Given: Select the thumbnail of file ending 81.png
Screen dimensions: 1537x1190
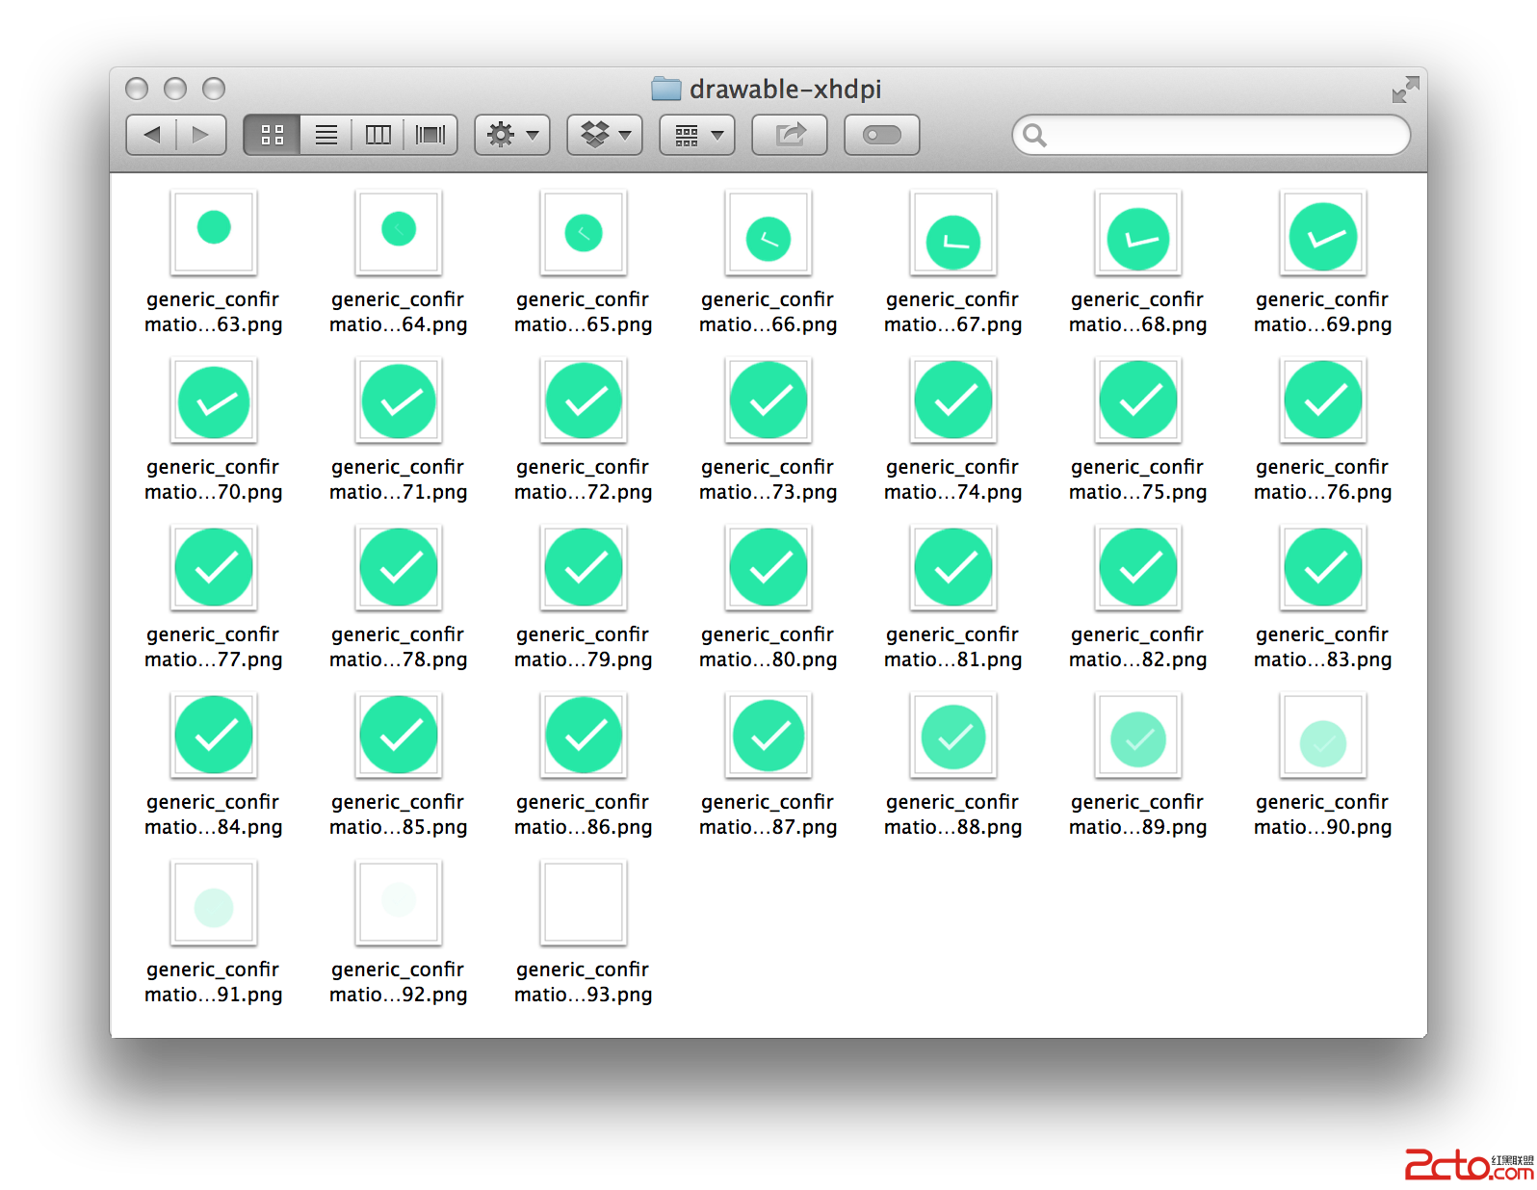Looking at the screenshot, I should (x=953, y=567).
